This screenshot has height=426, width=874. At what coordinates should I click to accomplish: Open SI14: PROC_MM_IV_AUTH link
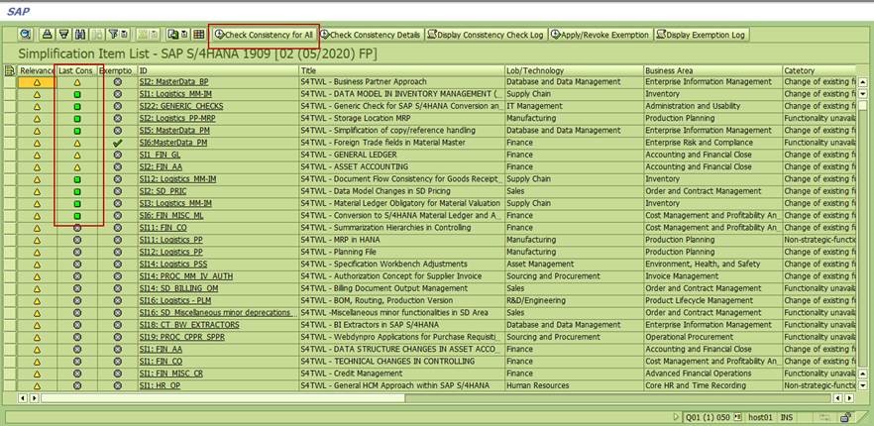[186, 276]
